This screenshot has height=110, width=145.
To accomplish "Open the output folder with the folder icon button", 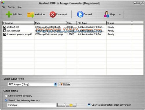I will click(71, 105).
